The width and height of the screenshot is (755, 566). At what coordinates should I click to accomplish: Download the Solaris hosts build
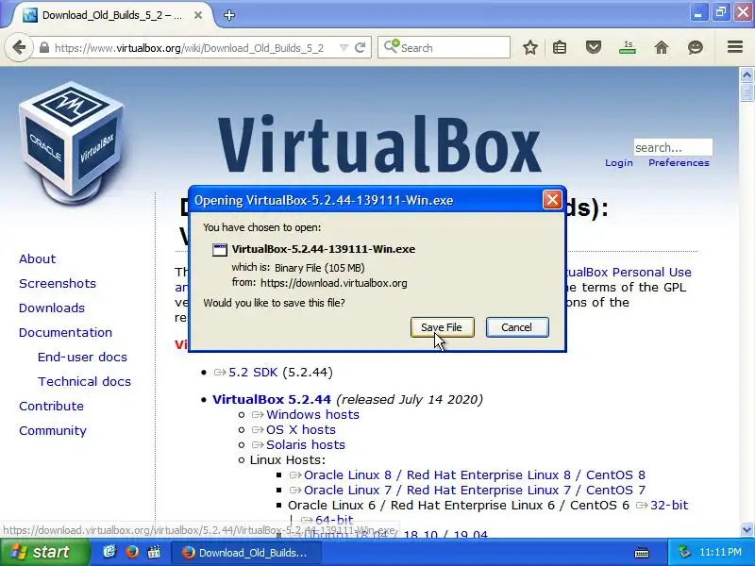point(305,444)
